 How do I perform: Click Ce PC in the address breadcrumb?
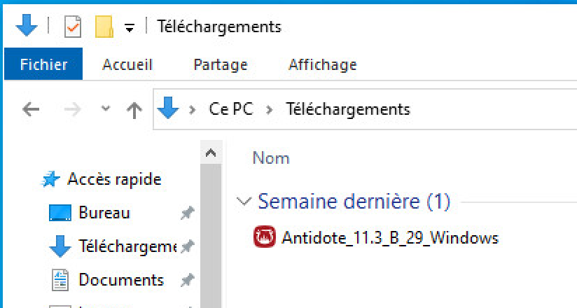coord(231,109)
